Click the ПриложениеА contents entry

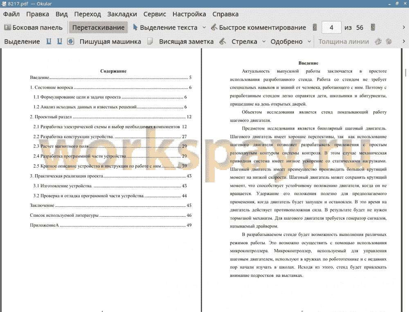(110, 225)
